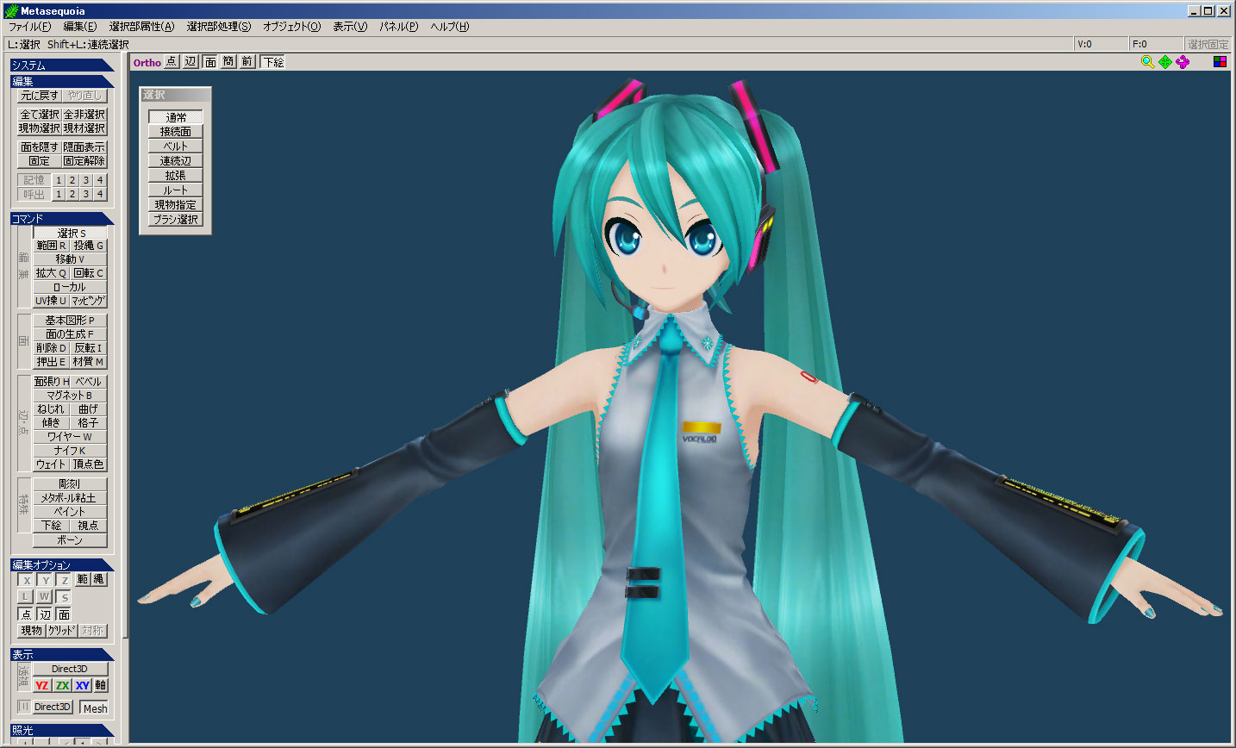This screenshot has height=748, width=1236.
Task: Open the オブジェクト(O) menu
Action: tap(291, 27)
